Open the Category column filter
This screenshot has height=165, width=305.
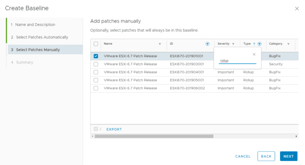point(288,44)
